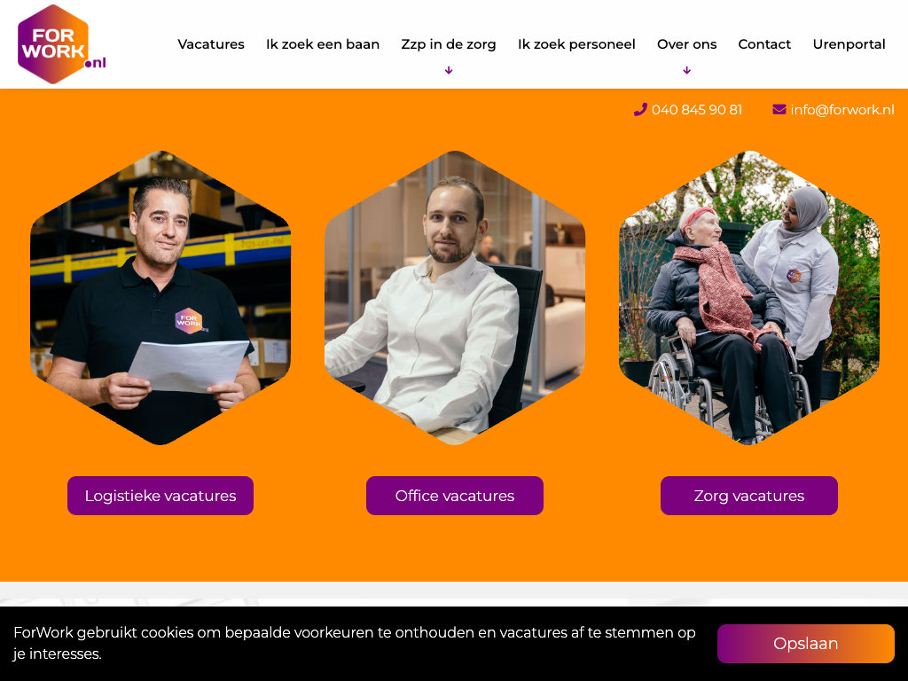Click the ForWork.nl hexagon logo
Screen dimensions: 908x681
coord(61,44)
